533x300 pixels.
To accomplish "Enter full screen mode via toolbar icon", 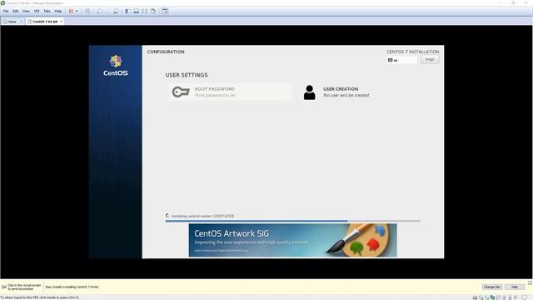I will pyautogui.click(x=145, y=11).
